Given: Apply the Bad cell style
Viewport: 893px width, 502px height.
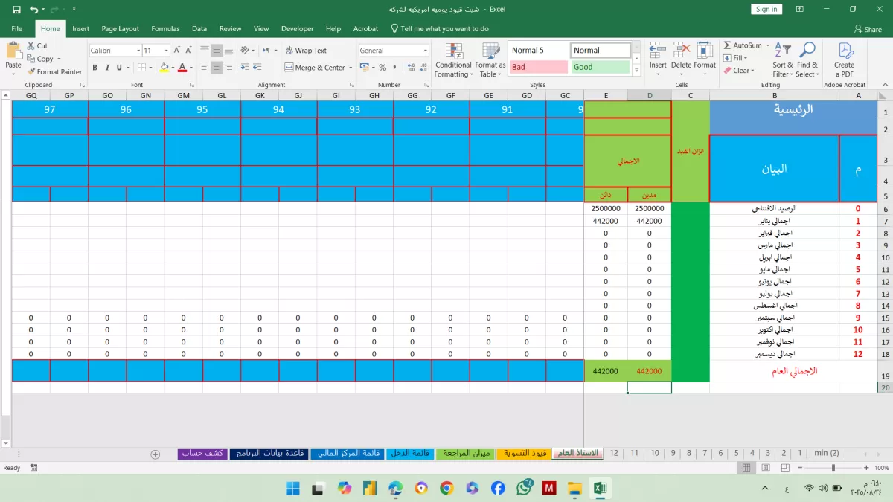Looking at the screenshot, I should click(537, 67).
